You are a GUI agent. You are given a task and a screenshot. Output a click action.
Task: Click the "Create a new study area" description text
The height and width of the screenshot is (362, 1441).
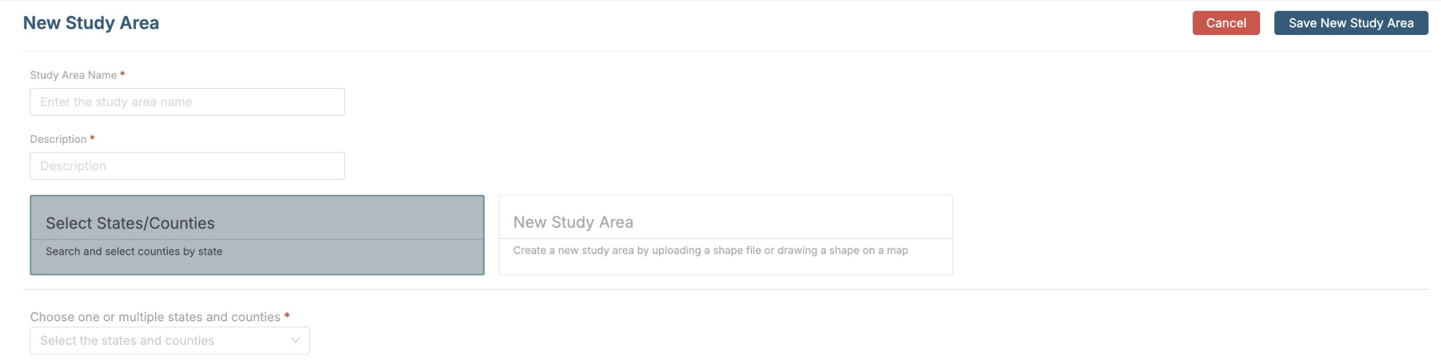710,250
